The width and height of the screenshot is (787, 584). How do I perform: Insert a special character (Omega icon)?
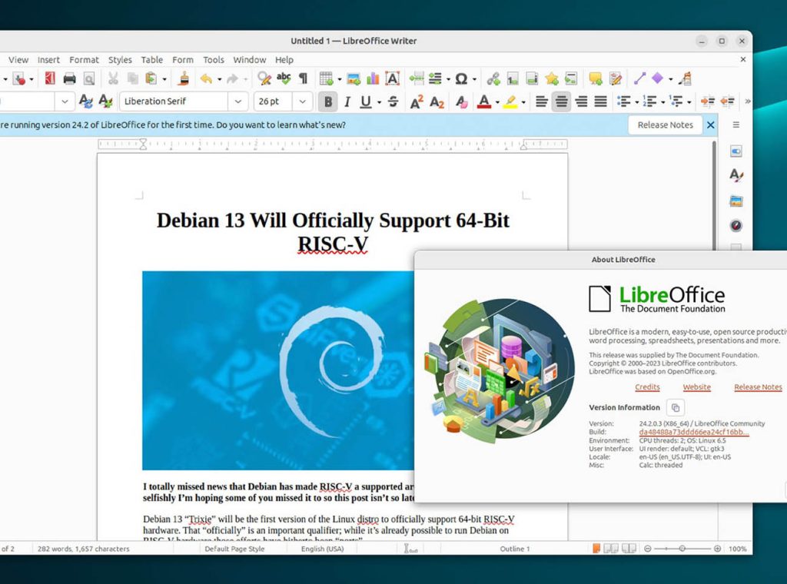tap(461, 78)
